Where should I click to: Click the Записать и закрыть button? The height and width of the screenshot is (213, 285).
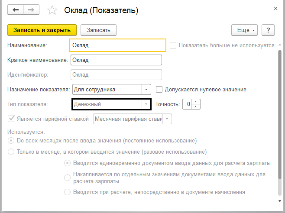pyautogui.click(x=42, y=30)
